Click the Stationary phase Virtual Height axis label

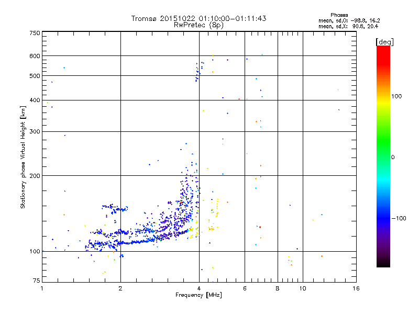coord(23,157)
